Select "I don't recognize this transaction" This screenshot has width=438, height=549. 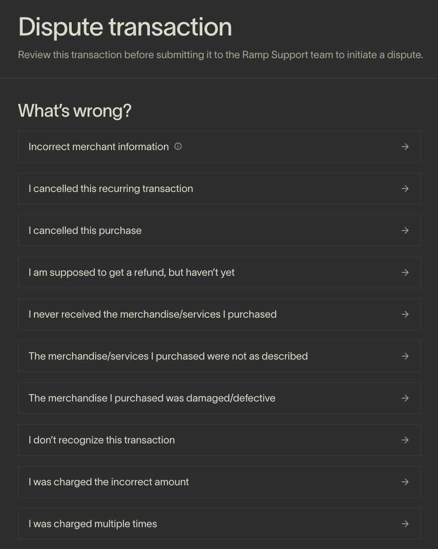pyautogui.click(x=102, y=440)
